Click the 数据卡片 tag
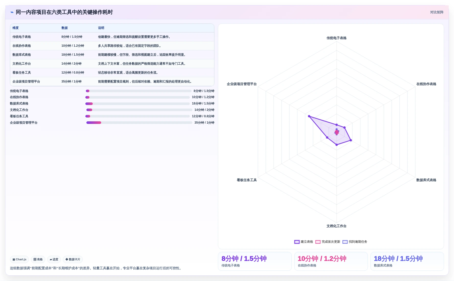 click(73, 260)
